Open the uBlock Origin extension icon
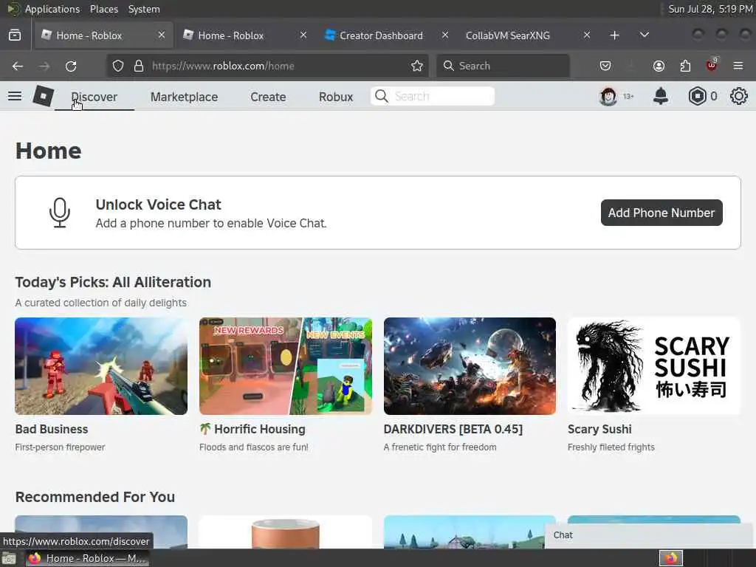Screen dimensions: 756x567 712,65
